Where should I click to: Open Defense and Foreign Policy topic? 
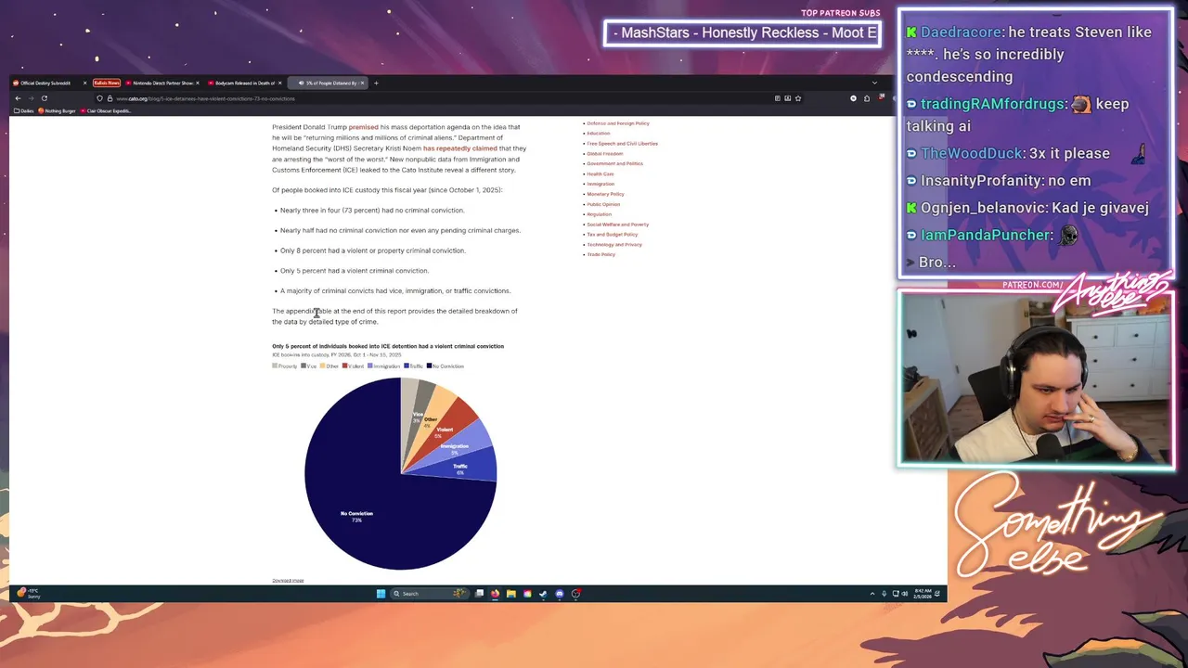coord(618,123)
